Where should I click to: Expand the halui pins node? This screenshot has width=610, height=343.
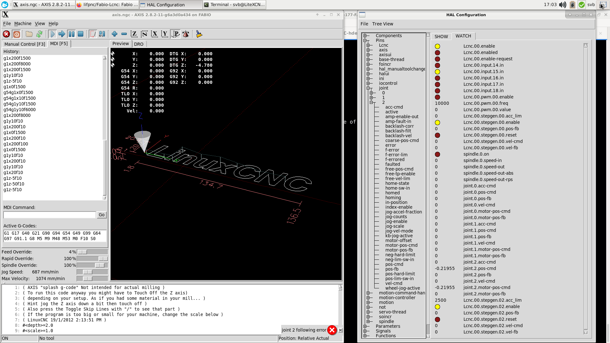[x=368, y=74]
